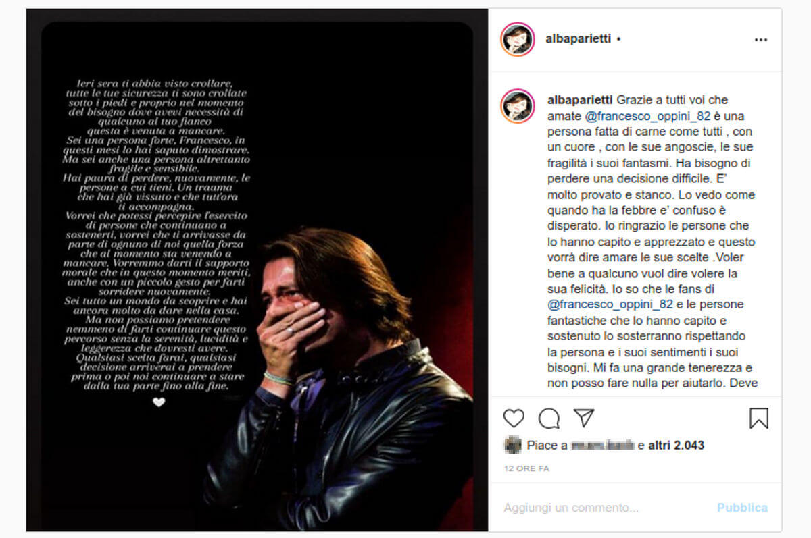811x538 pixels.
Task: Open the albaparietti avatar beside the caption
Action: (x=518, y=106)
